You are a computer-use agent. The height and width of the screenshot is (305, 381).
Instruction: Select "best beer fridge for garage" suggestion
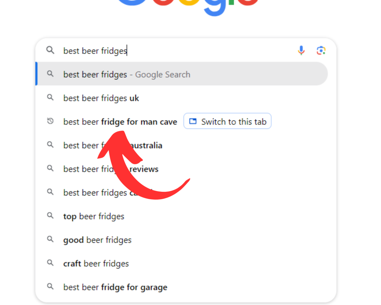coord(115,287)
